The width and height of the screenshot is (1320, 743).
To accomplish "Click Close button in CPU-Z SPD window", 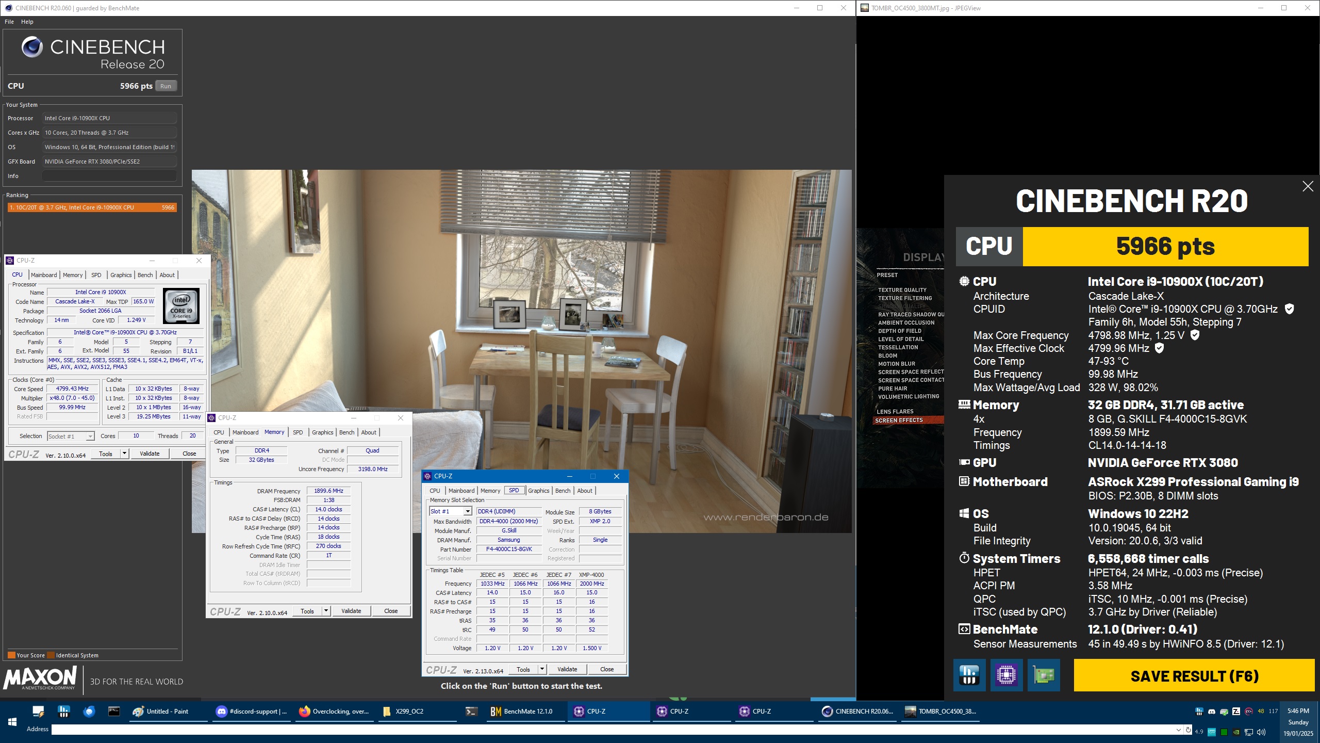I will coord(607,669).
